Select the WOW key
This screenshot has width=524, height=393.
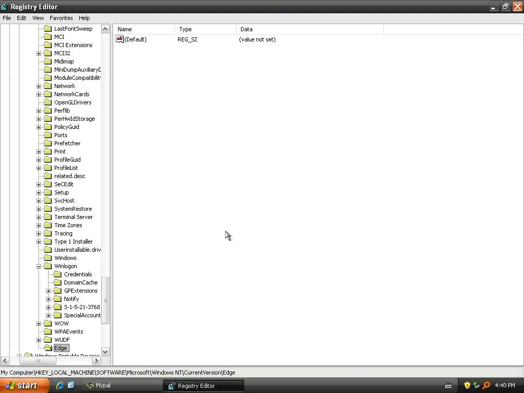(x=61, y=323)
